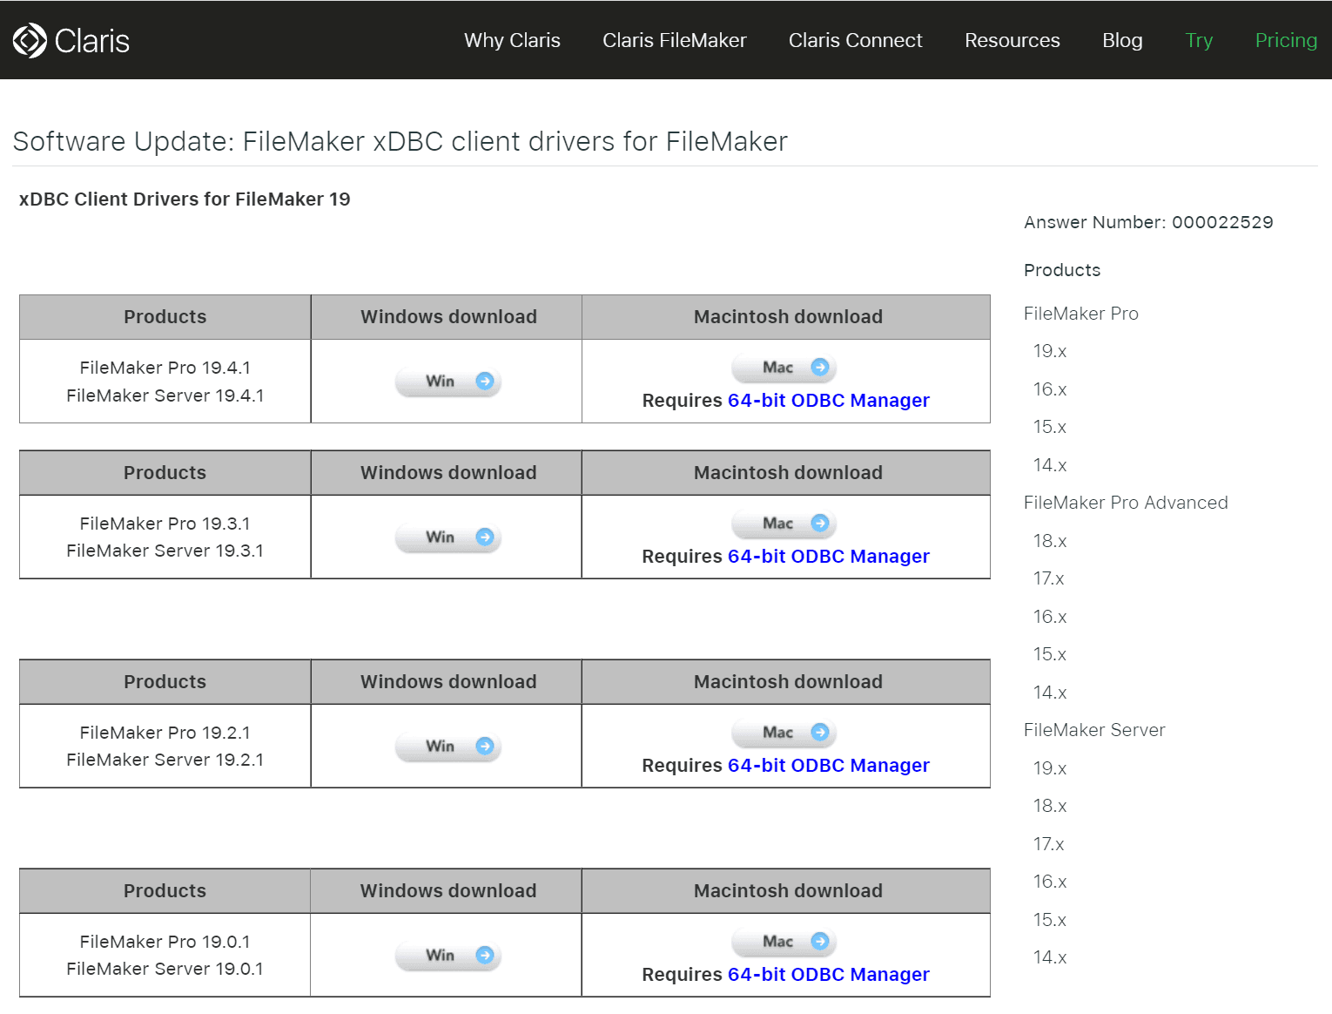The height and width of the screenshot is (1014, 1332).
Task: Select 19.x under FileMaker Server
Action: pyautogui.click(x=1050, y=768)
